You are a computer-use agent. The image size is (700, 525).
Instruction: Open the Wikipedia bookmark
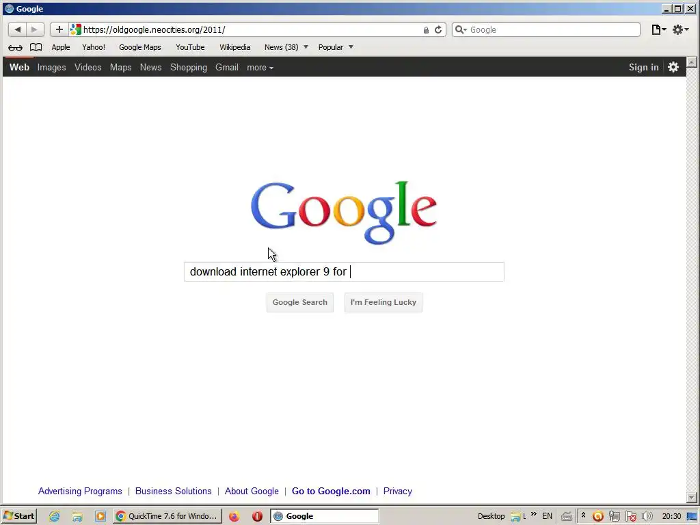click(x=235, y=47)
